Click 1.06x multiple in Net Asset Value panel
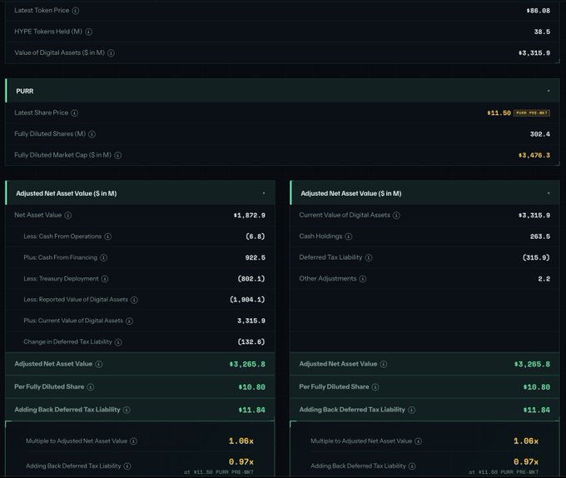The width and height of the screenshot is (566, 478). point(241,441)
